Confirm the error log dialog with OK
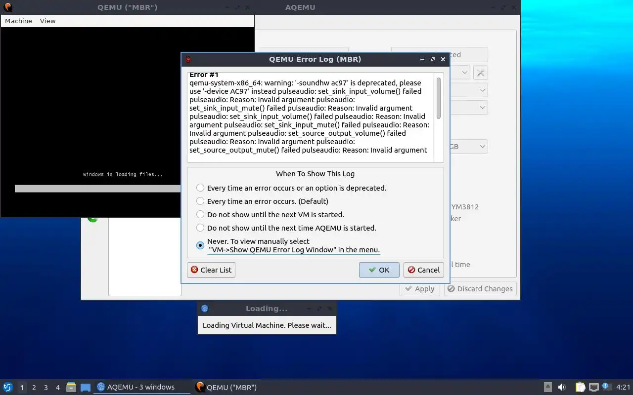633x395 pixels. click(379, 270)
